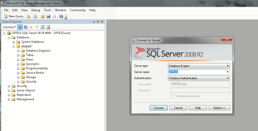Click the Save disk icon in toolbar
The image size is (258, 131).
[x=48, y=16]
